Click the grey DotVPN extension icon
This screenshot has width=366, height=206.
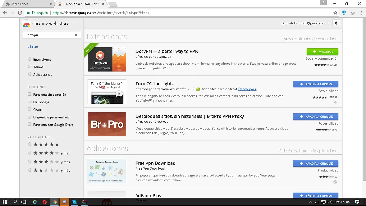[x=353, y=13]
